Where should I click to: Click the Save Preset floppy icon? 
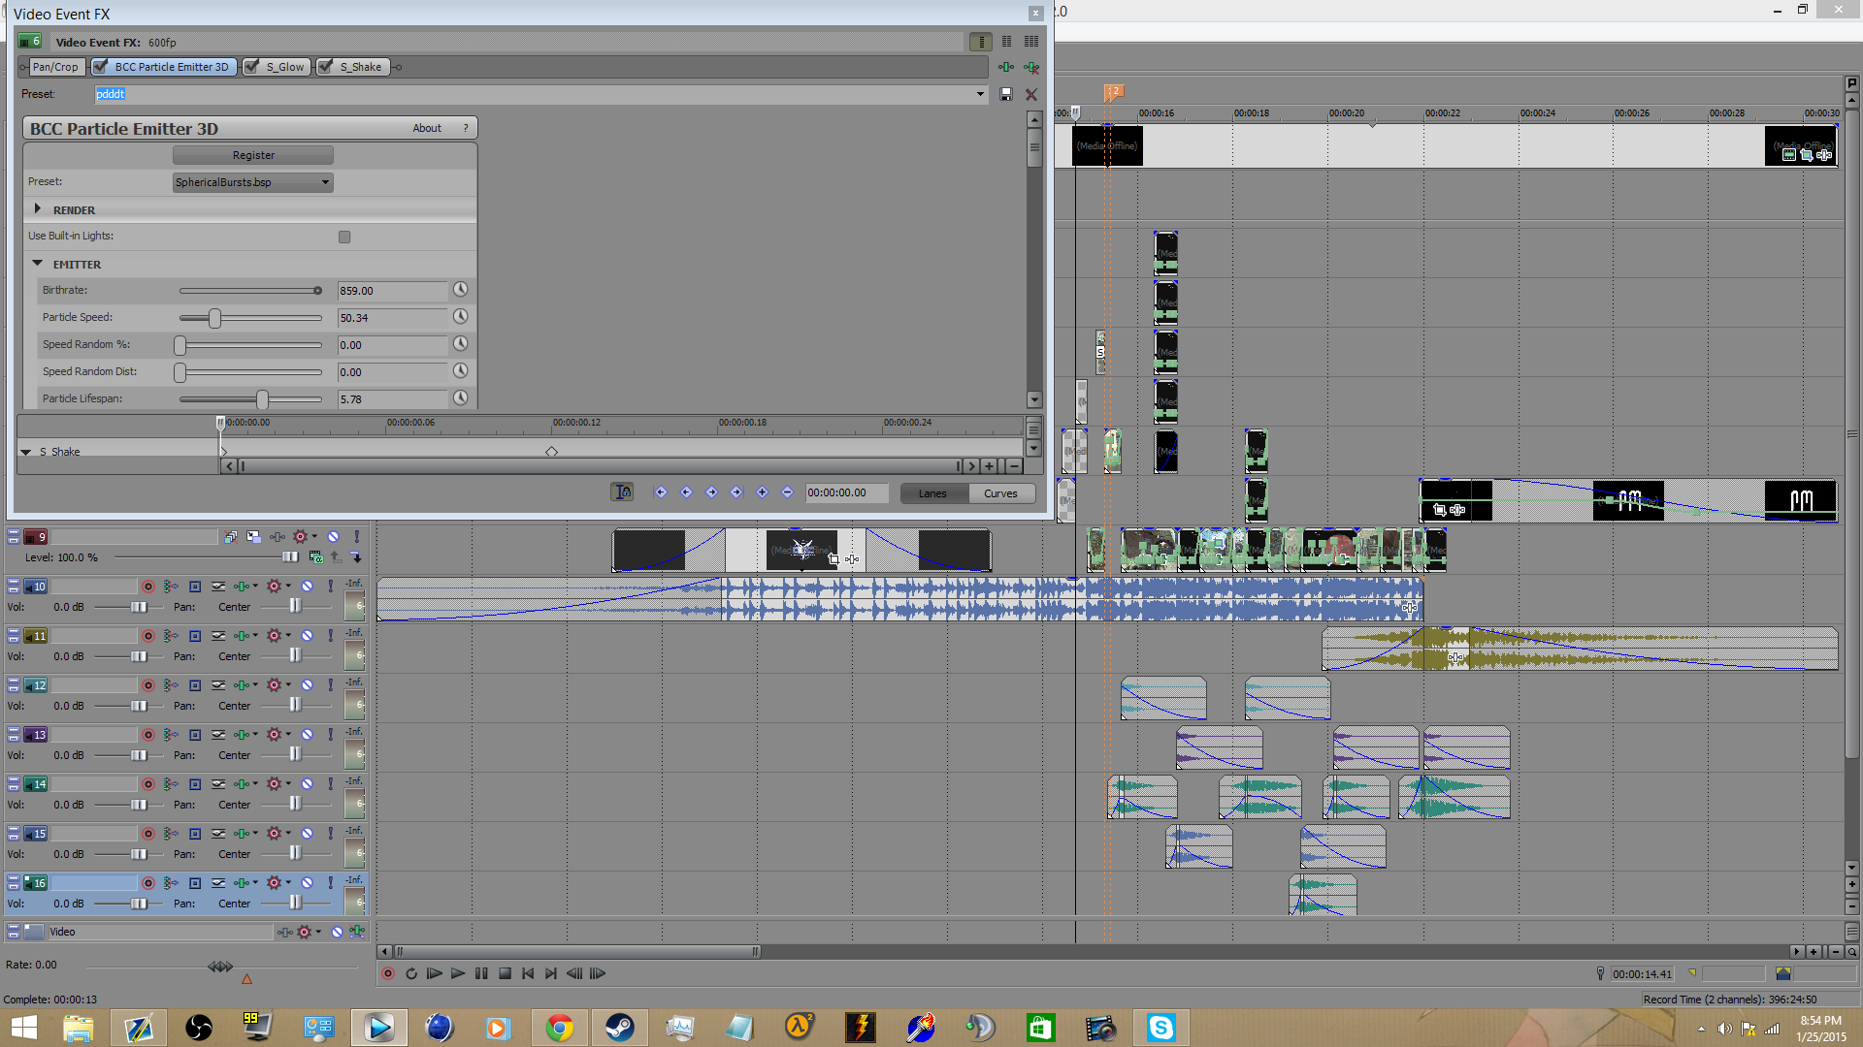coord(1006,94)
